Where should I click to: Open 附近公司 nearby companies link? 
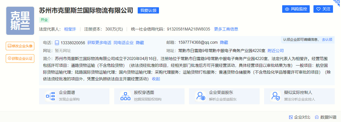[276, 51]
